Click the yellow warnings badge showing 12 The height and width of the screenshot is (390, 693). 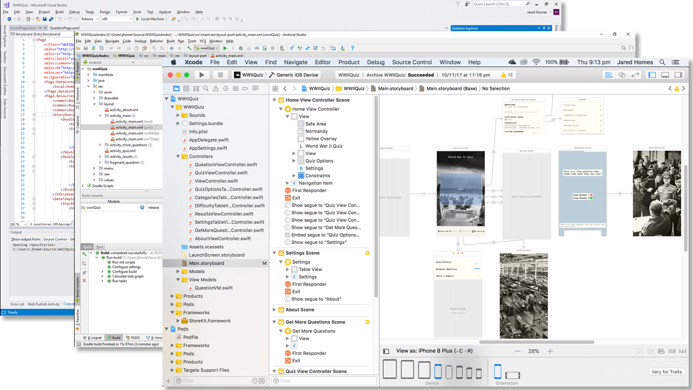[x=507, y=75]
